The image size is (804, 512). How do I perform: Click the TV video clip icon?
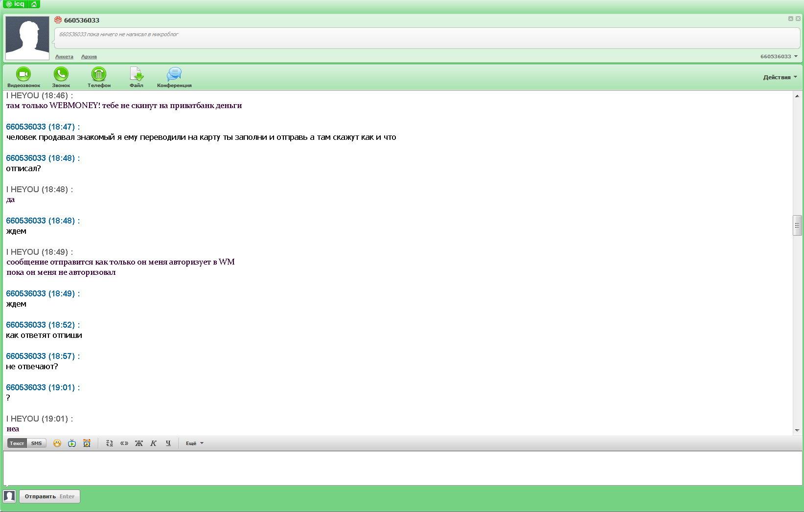72,443
